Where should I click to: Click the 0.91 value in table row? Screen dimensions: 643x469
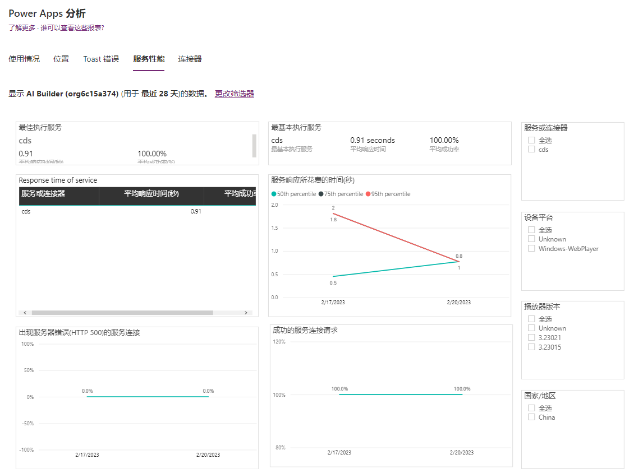tap(196, 211)
